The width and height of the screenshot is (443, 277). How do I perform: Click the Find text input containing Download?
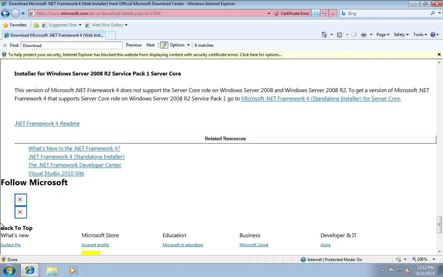(72, 45)
